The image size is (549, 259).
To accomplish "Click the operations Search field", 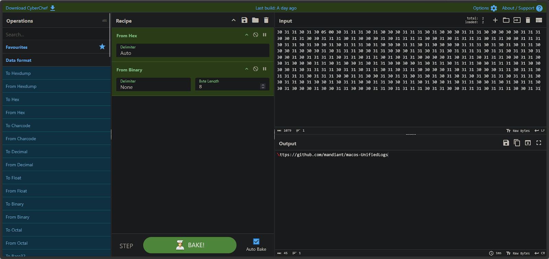I will tap(56, 35).
